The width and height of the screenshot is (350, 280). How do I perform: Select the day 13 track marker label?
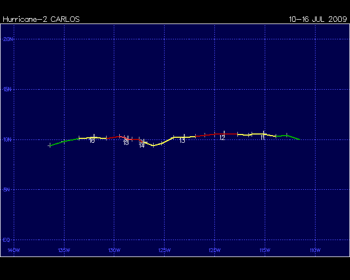pos(182,141)
